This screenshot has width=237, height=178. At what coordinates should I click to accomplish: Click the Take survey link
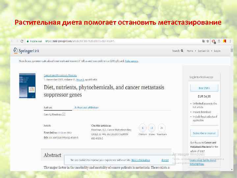(131, 61)
